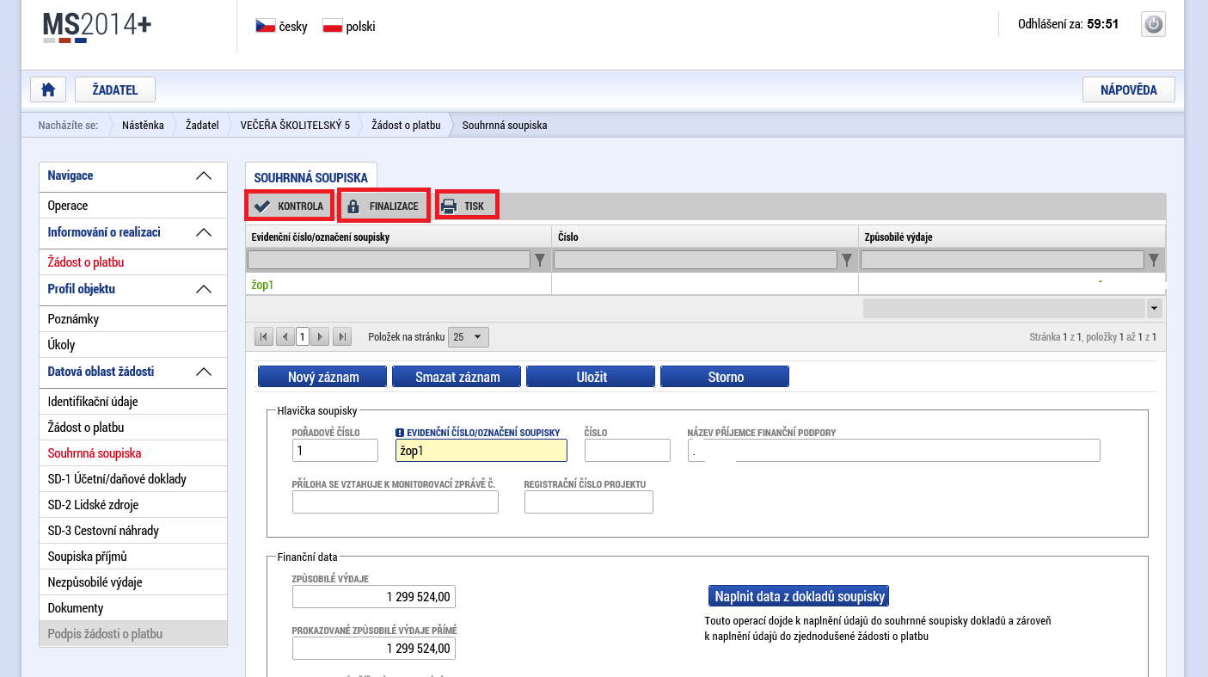Click Finalizace lock button
Viewport: 1208px width, 677px height.
click(383, 206)
